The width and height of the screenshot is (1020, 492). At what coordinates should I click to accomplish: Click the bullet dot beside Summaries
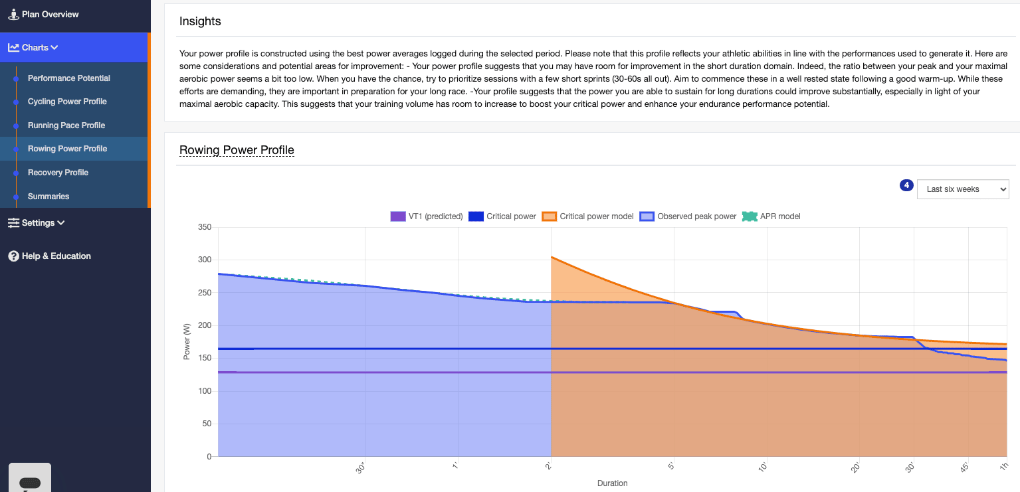[x=17, y=197]
